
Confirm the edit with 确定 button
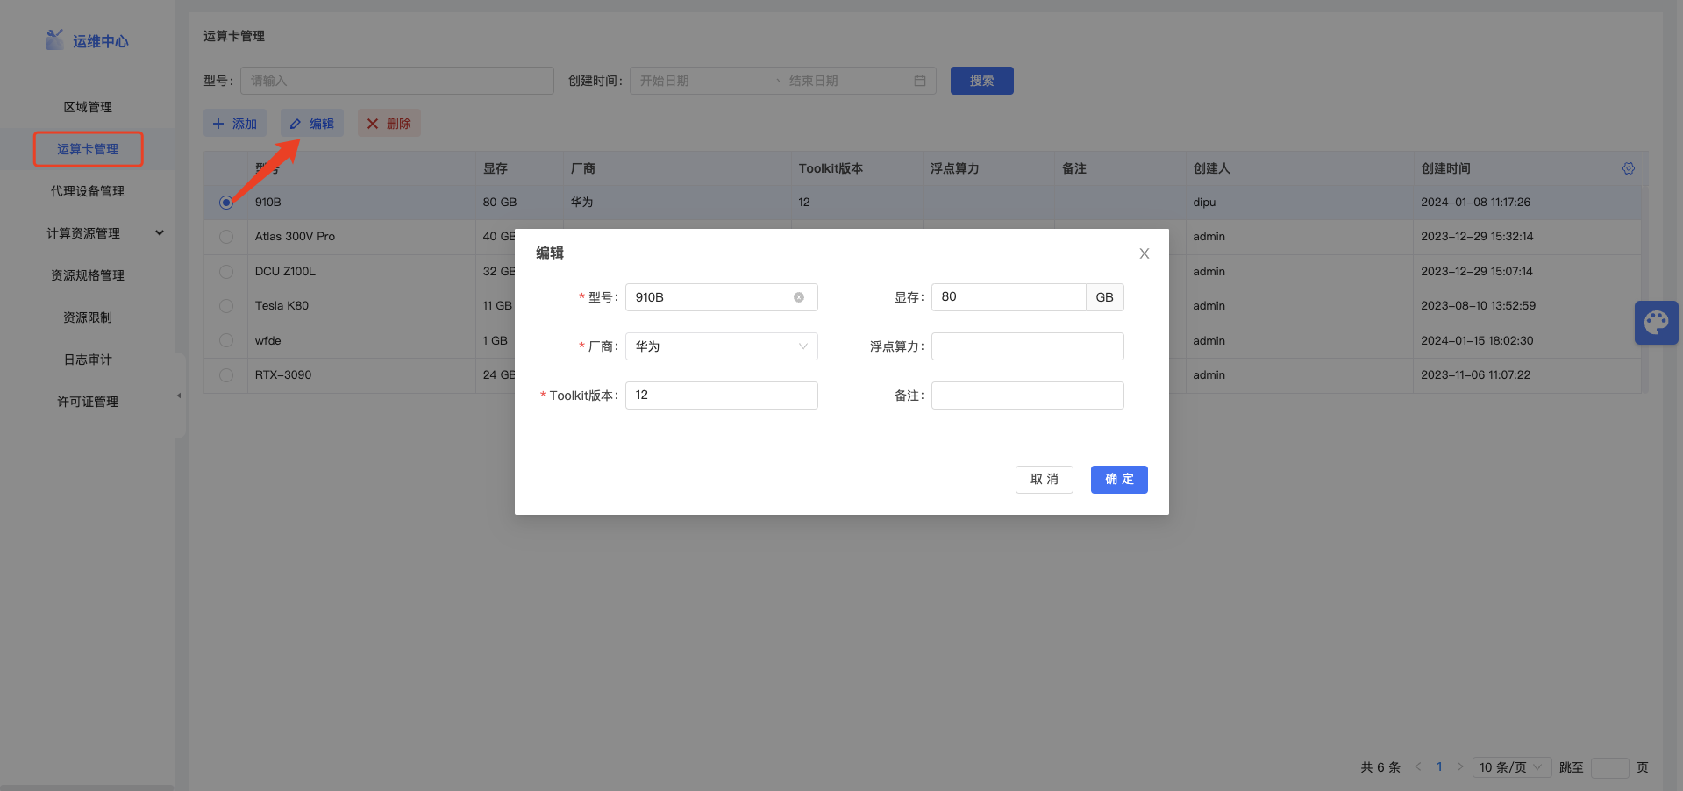click(1119, 480)
